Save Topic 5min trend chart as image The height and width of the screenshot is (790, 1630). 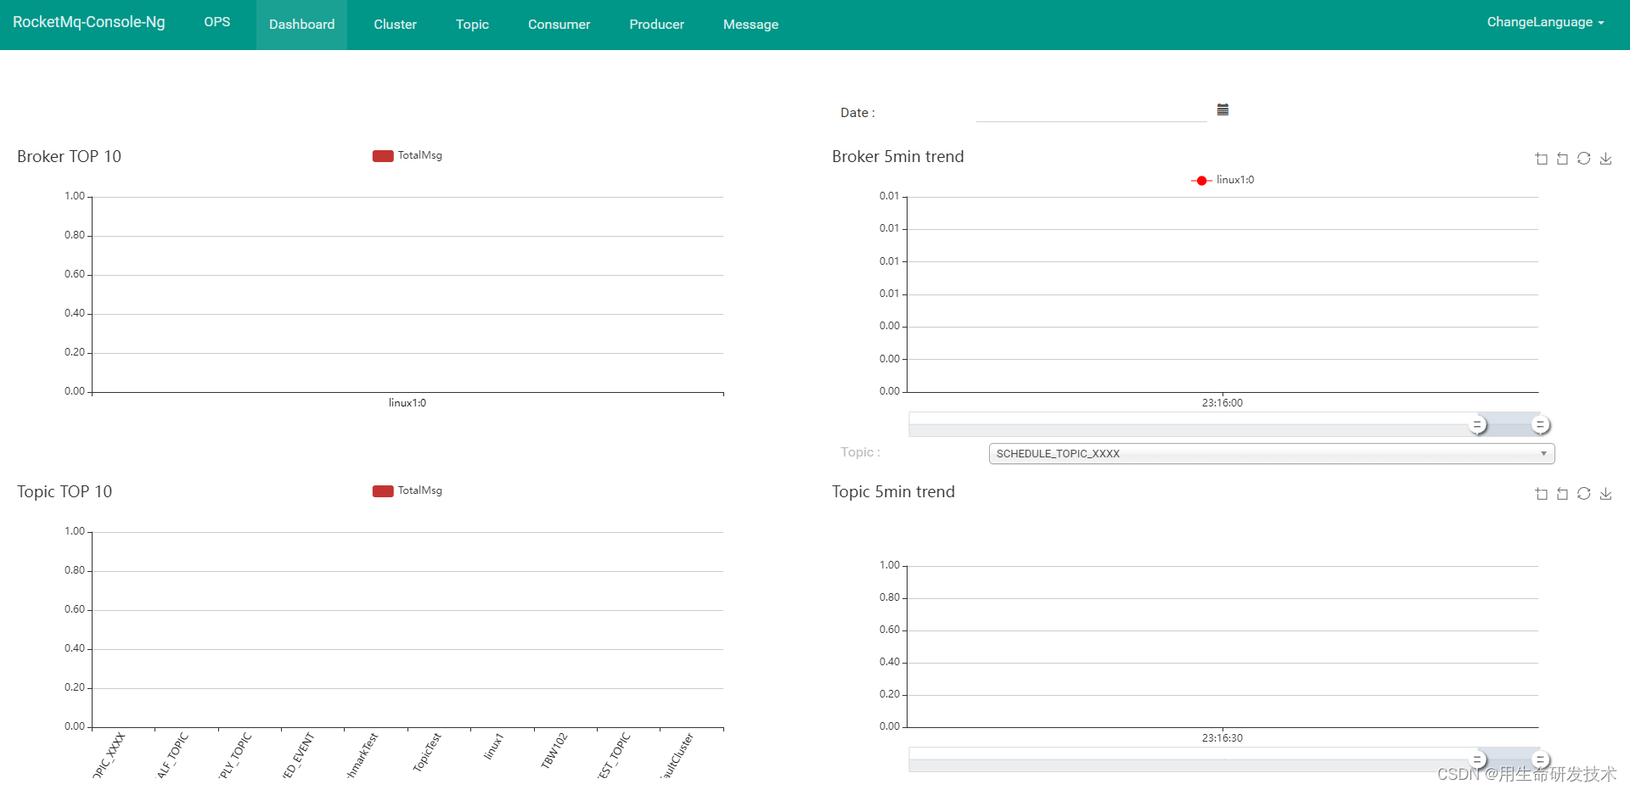coord(1605,494)
